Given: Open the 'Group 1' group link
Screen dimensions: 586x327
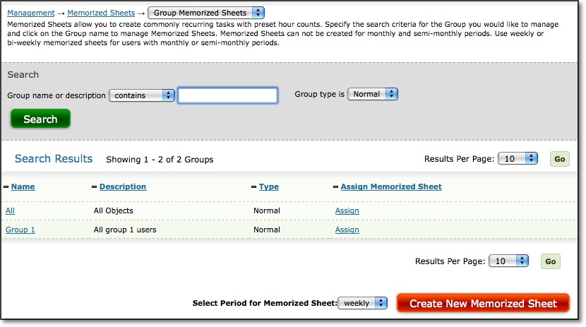Looking at the screenshot, I should click(20, 230).
